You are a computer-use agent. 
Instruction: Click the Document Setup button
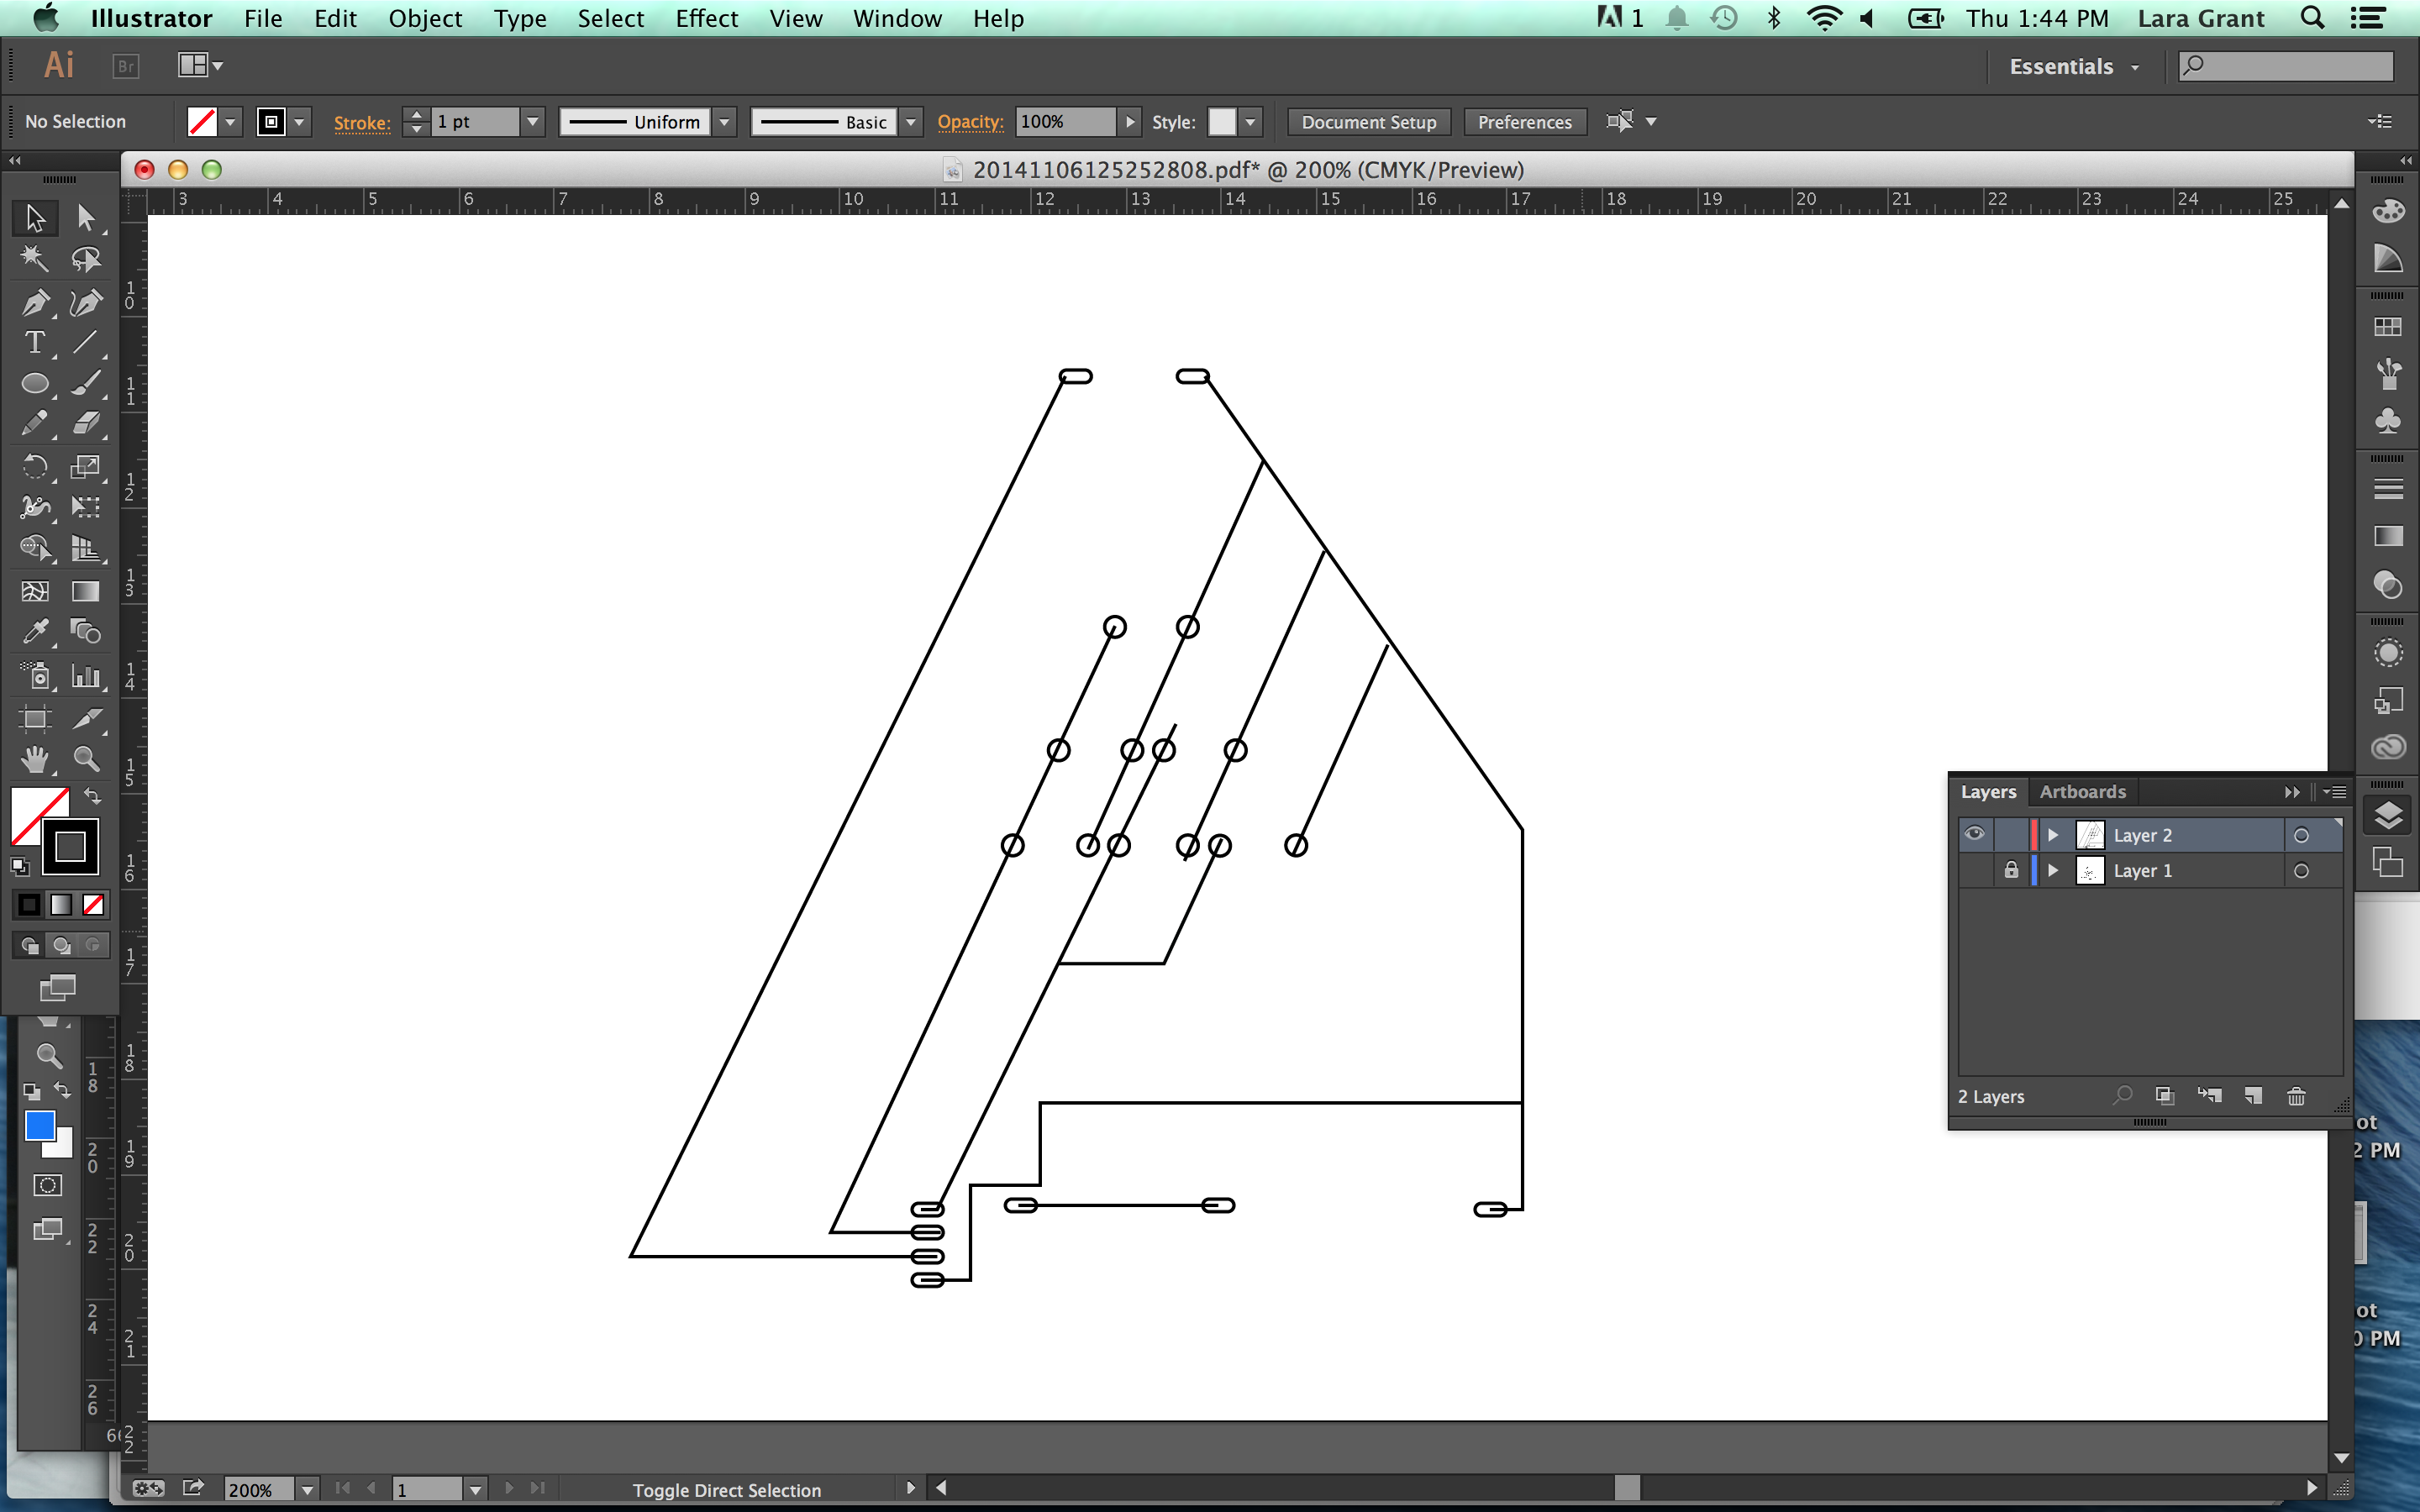(1370, 122)
